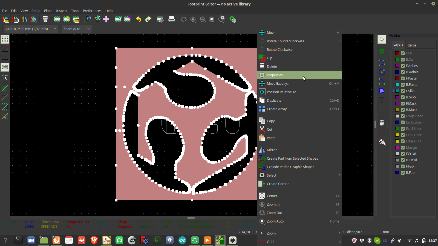Click the delete footprint trash icon in the top toolbar
Viewport: 438px width, 246px height.
coord(45,19)
